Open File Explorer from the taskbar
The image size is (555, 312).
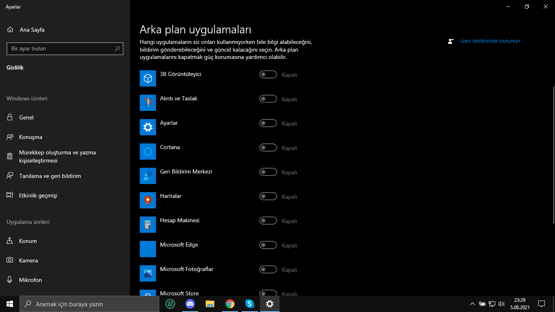click(x=210, y=304)
